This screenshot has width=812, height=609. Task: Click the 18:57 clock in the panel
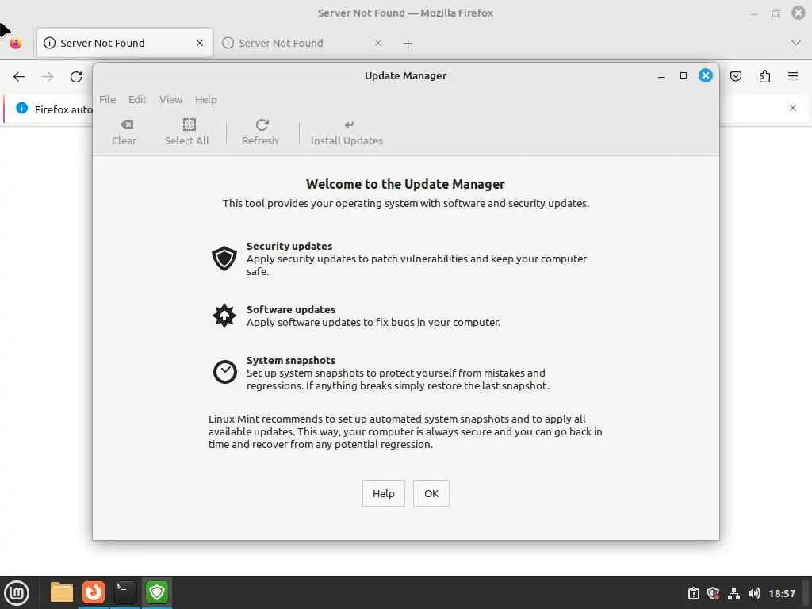pos(782,593)
